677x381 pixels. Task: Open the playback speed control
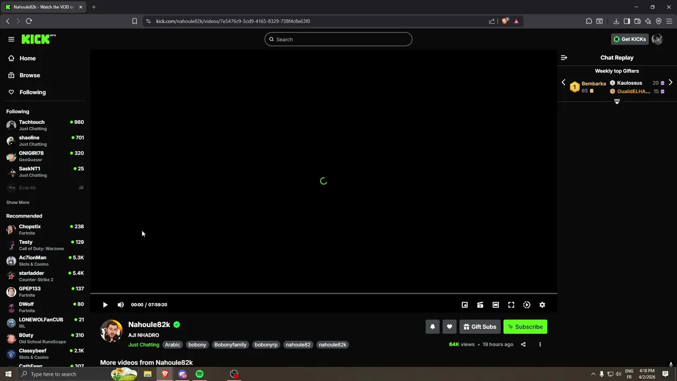coord(527,305)
